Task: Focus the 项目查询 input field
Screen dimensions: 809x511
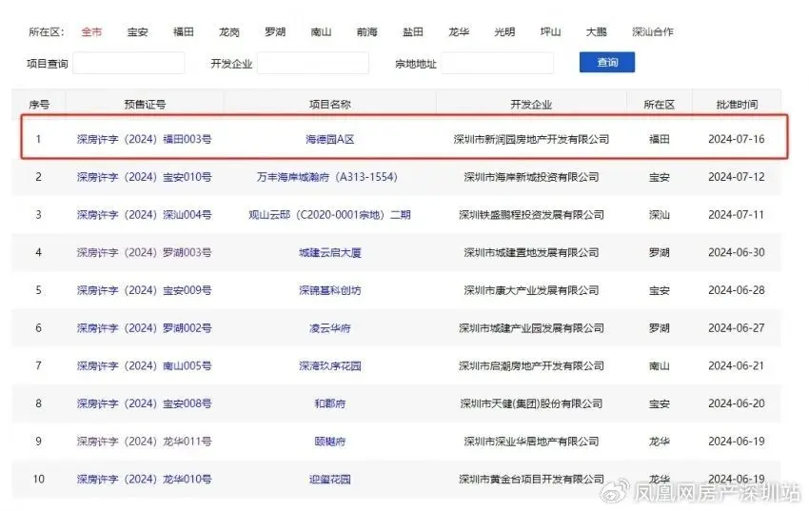Action: [x=128, y=63]
